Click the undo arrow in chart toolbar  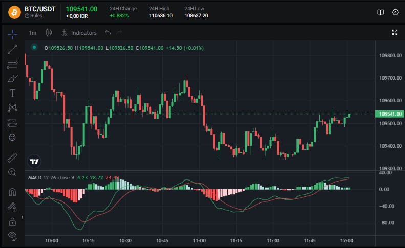pos(108,33)
